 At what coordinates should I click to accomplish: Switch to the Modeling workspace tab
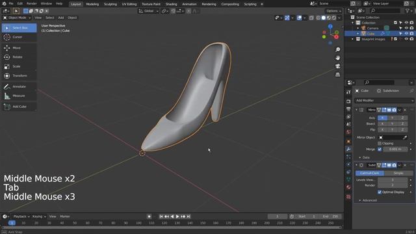pos(92,5)
